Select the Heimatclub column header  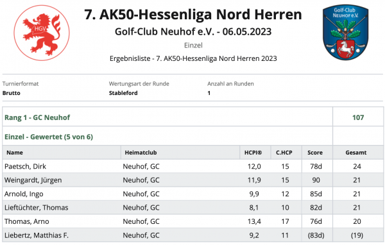point(141,153)
